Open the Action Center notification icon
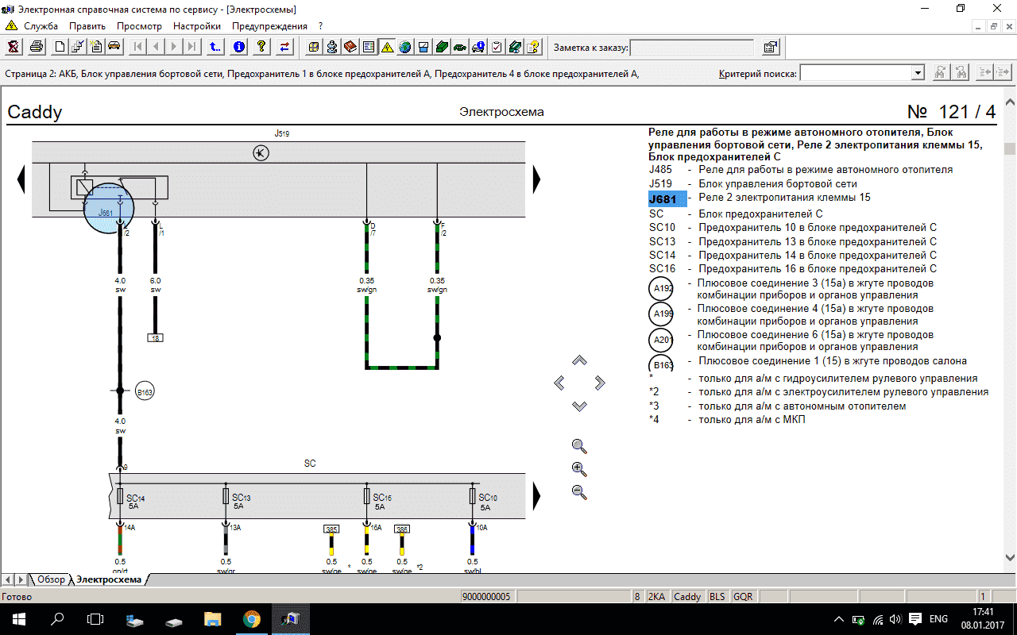The image size is (1017, 635). [x=915, y=618]
